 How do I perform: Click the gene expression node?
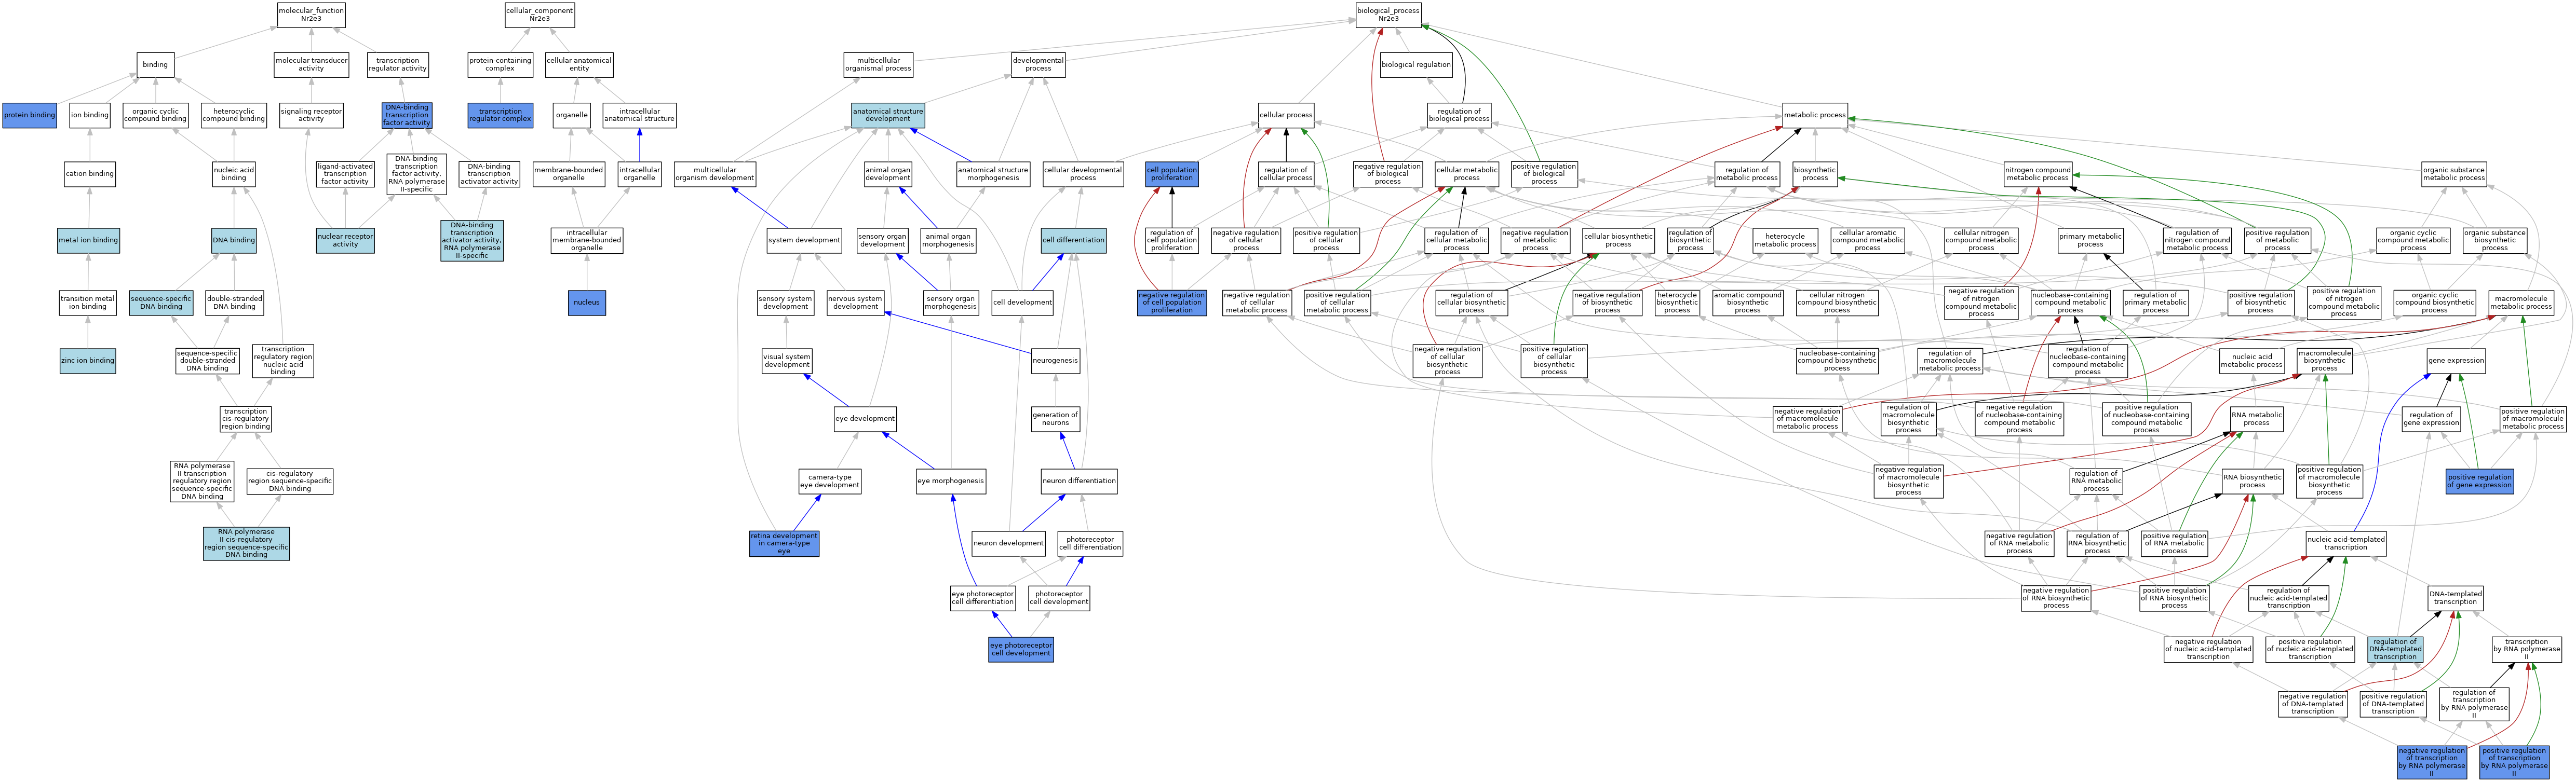(x=2456, y=361)
